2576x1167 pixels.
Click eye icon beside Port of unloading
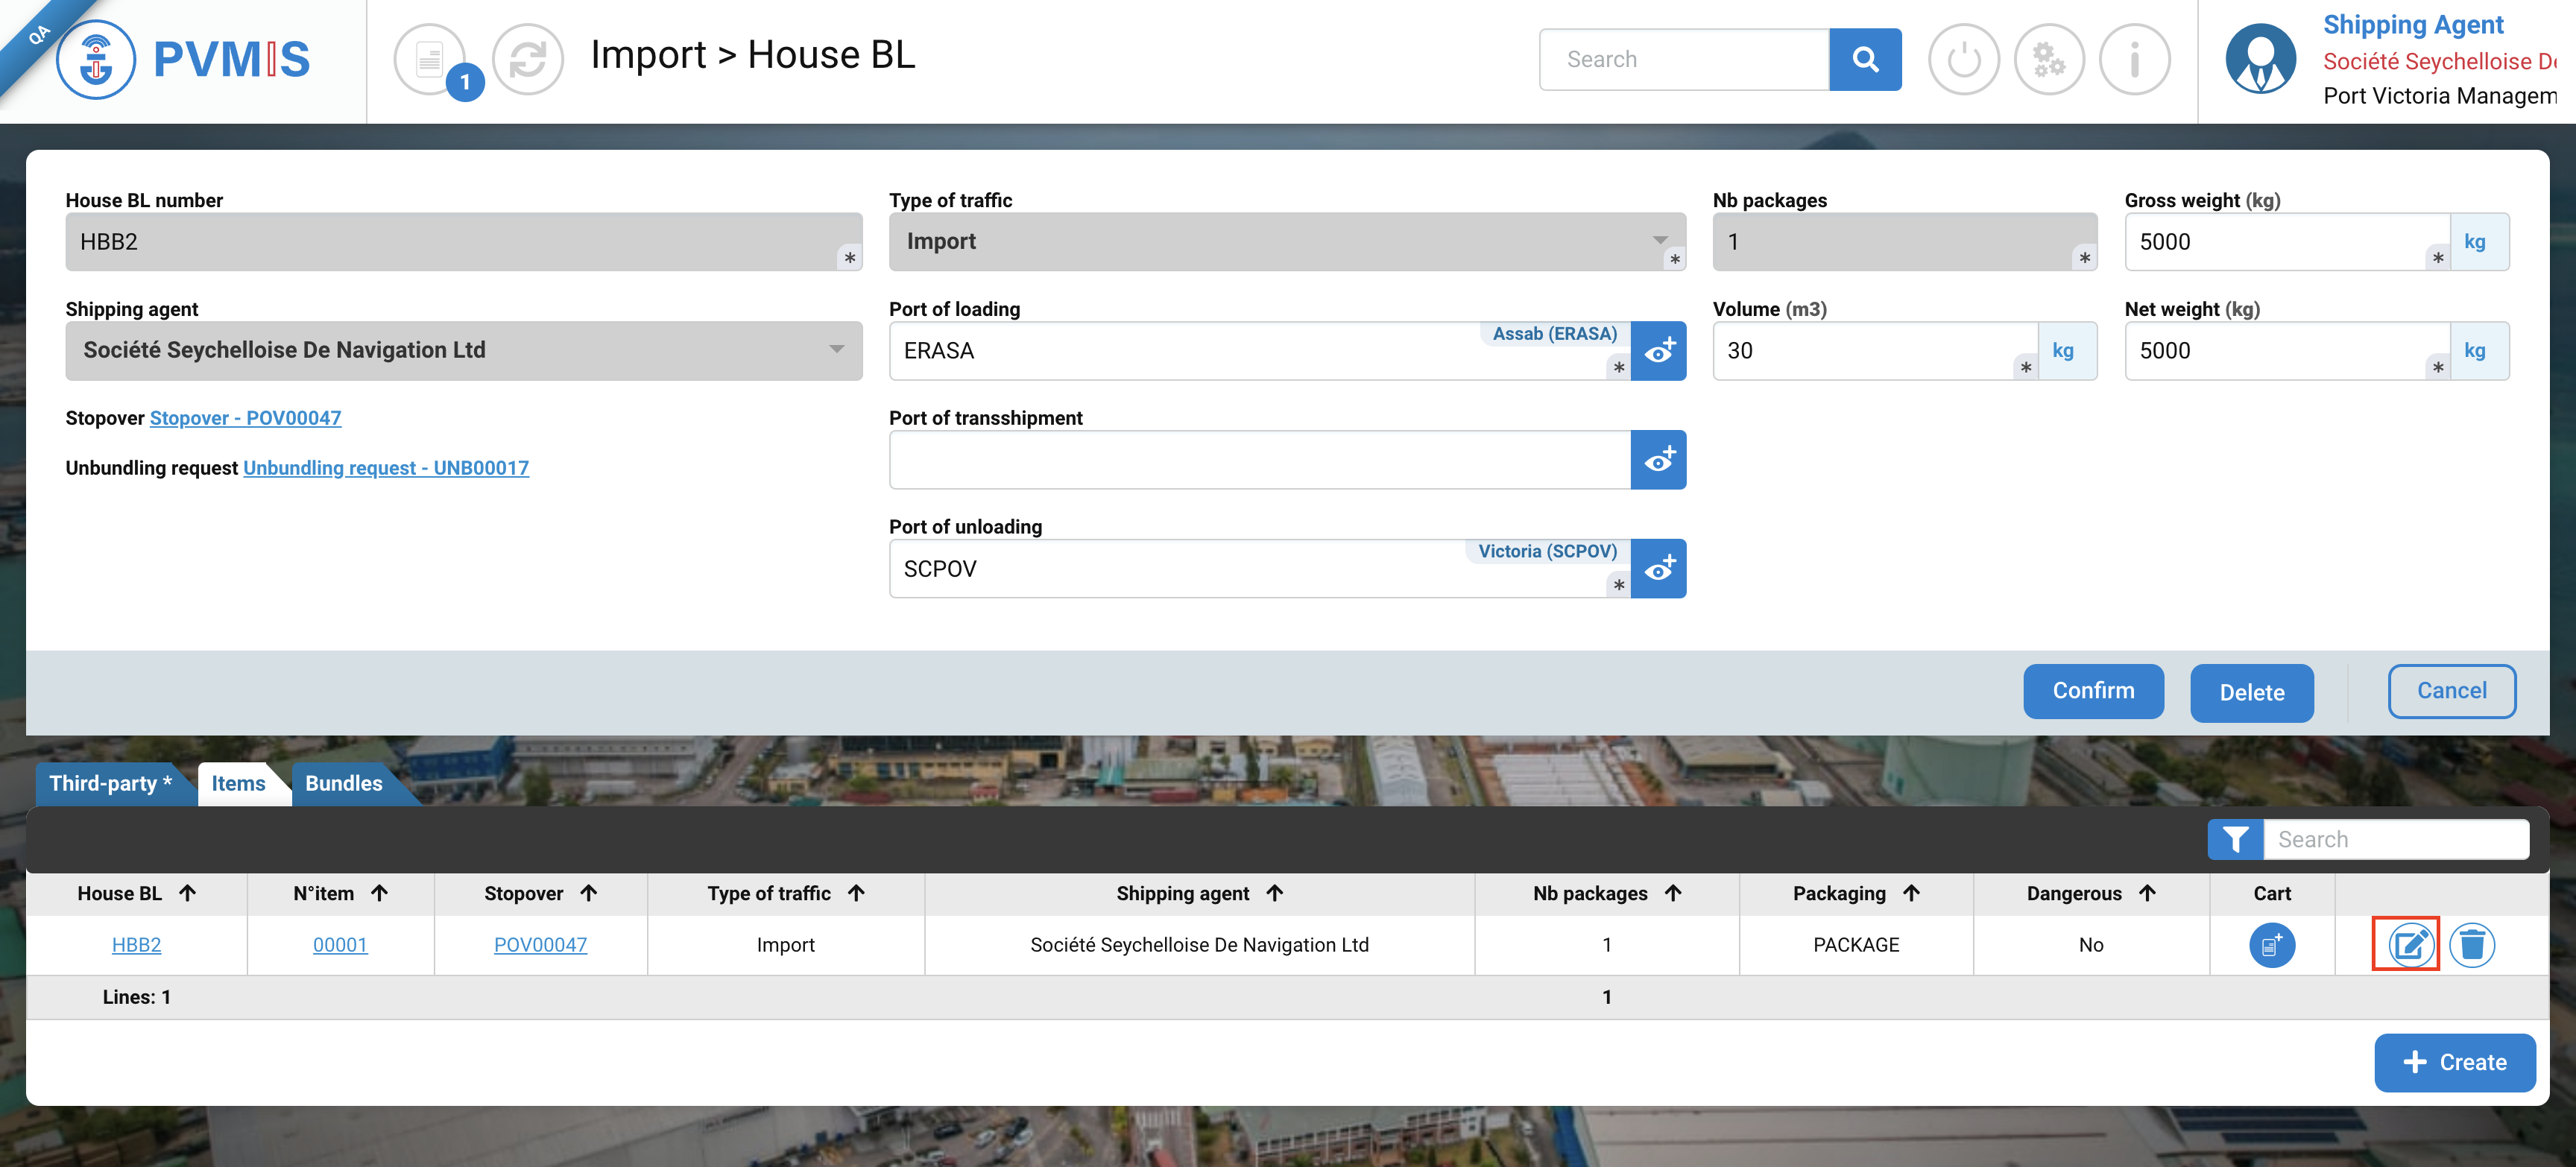[1658, 569]
